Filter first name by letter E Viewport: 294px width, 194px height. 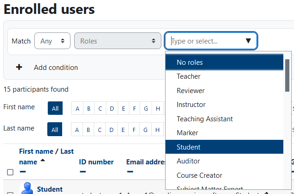pos(123,108)
